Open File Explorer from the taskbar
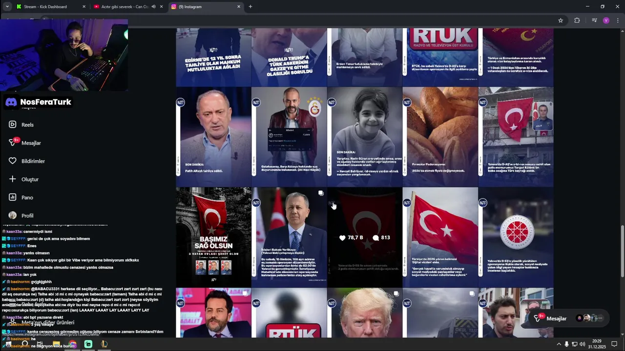The image size is (625, 351). point(56,344)
